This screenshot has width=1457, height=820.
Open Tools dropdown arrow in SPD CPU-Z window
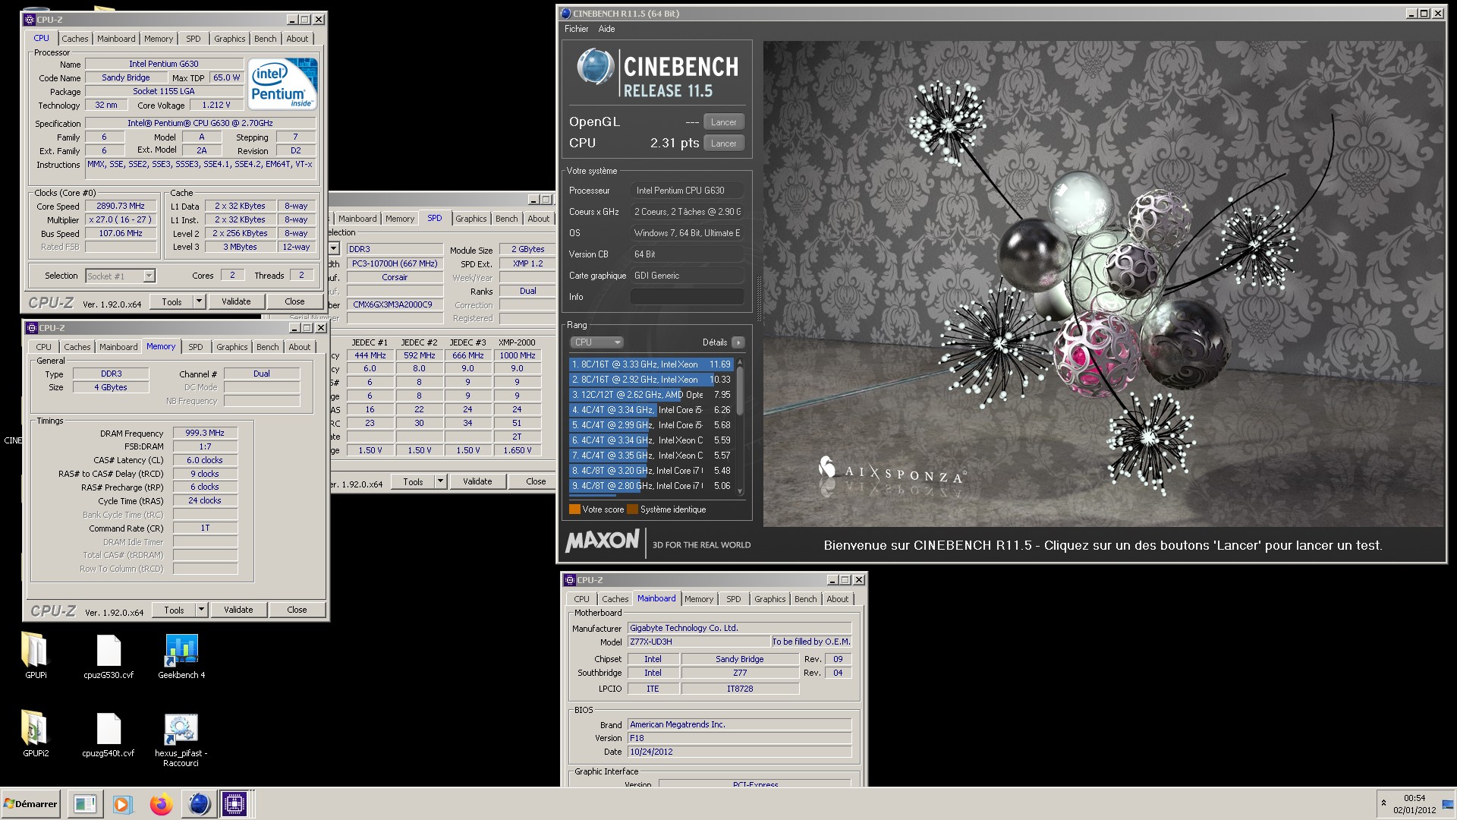click(440, 481)
